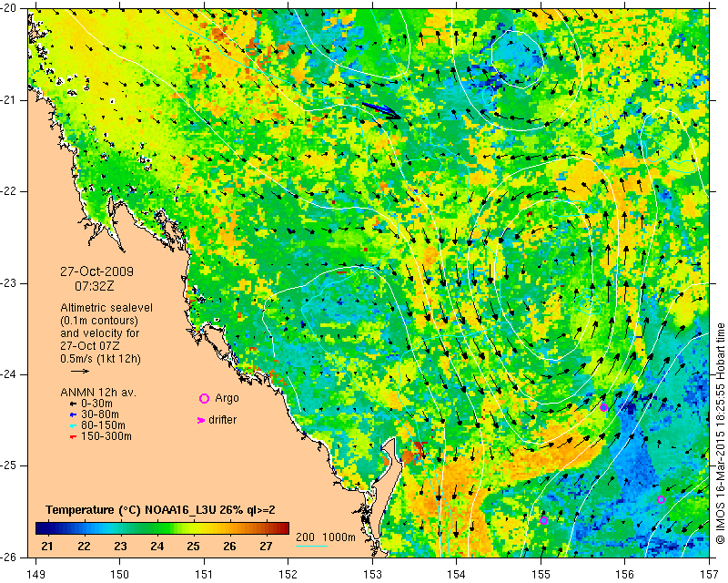Click the Argo float marker near 25.6°S 155°E
The width and height of the screenshot is (728, 583).
[543, 520]
